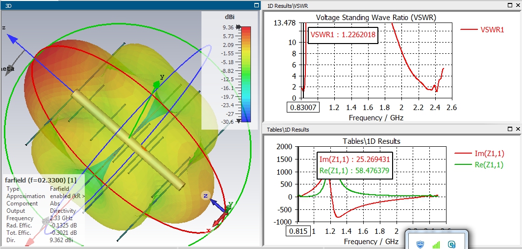Open the green signal bars tray icon
Screen dimensions: 522x249
coord(436,245)
